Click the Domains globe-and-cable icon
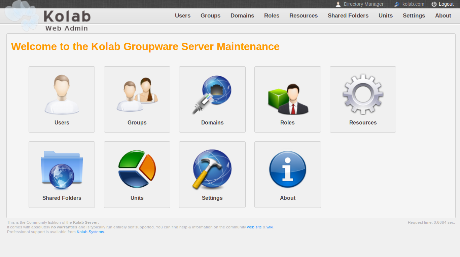Image resolution: width=460 pixels, height=257 pixels. [212, 95]
